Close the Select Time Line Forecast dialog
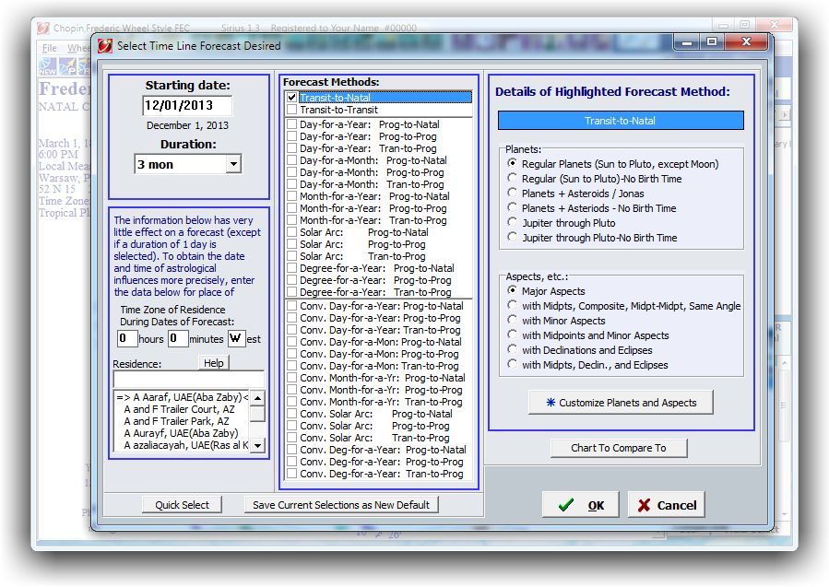829x587 pixels. click(746, 41)
